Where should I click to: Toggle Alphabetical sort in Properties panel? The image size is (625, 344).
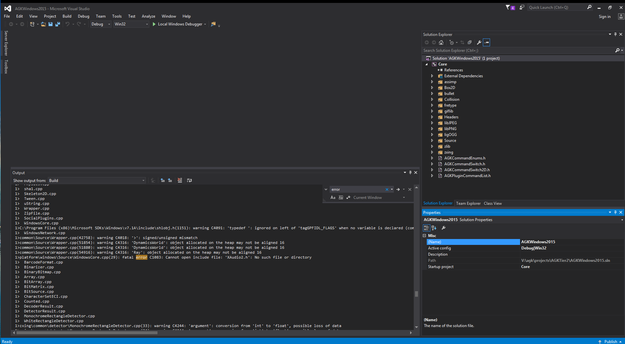click(x=434, y=228)
